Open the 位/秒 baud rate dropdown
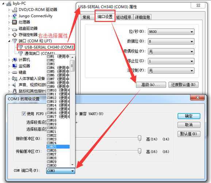 click(x=171, y=32)
